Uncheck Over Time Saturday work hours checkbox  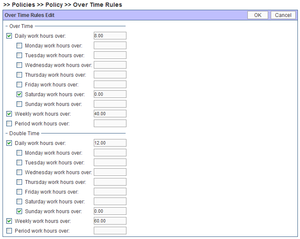[20, 94]
